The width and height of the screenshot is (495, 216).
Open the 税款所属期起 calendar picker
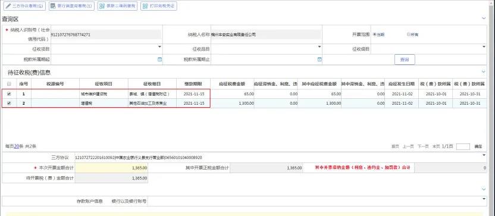[159, 60]
